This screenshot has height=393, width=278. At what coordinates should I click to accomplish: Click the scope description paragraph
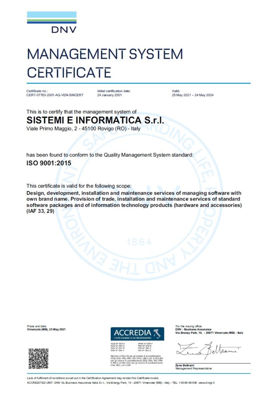(134, 202)
